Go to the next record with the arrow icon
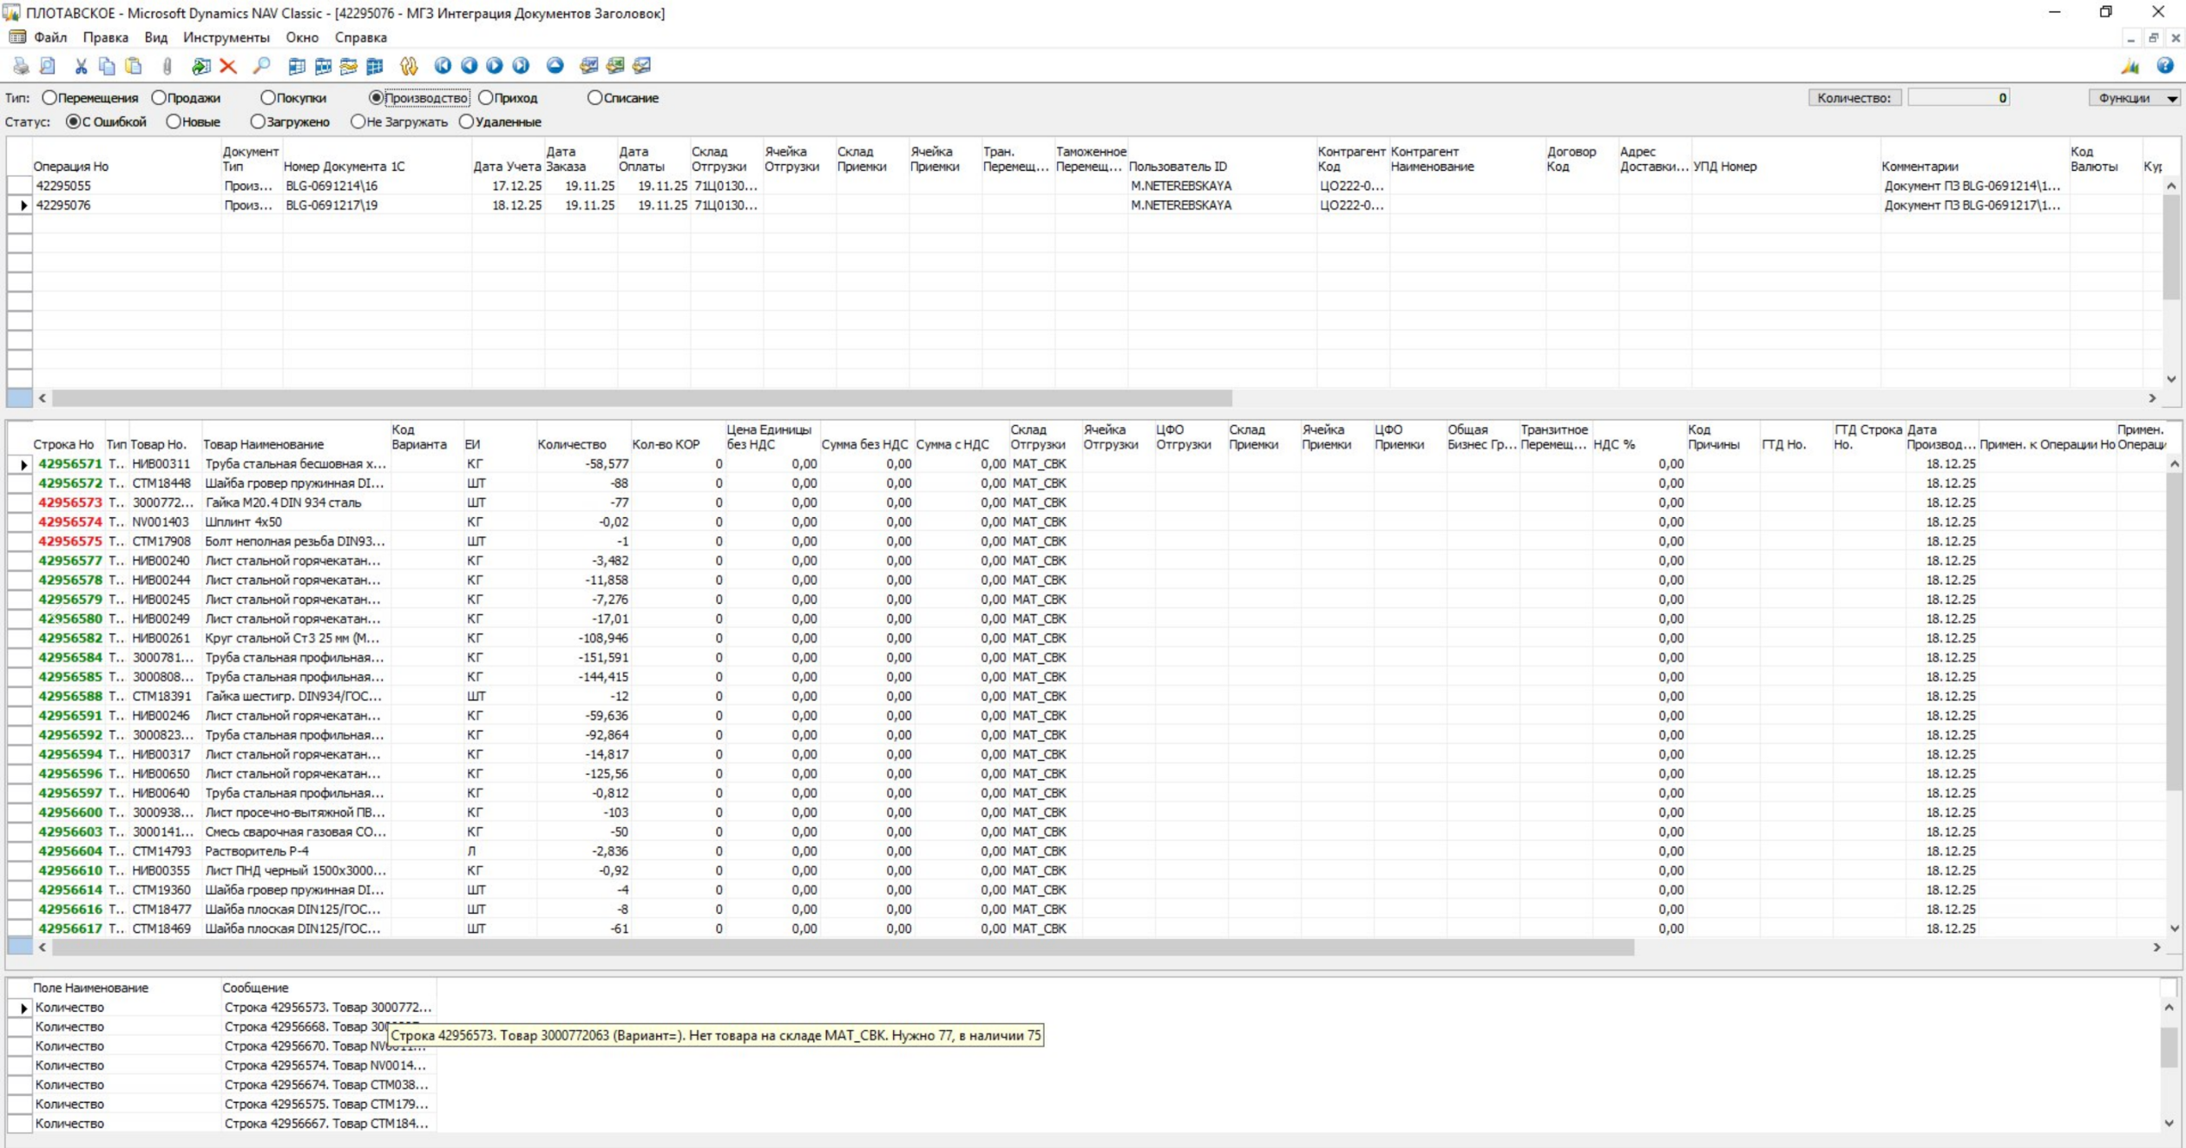This screenshot has height=1148, width=2186. click(495, 66)
